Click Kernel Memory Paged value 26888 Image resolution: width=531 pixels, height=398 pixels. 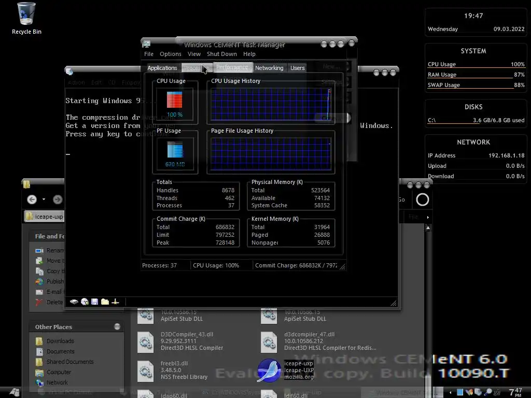322,235
